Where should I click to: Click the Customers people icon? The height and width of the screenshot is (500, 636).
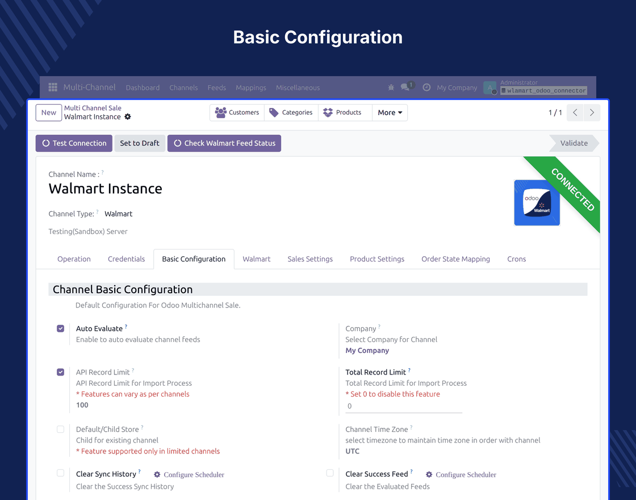pyautogui.click(x=221, y=113)
